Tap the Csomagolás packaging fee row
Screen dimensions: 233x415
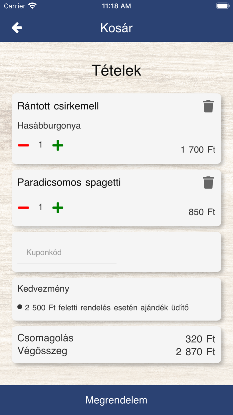click(116, 338)
